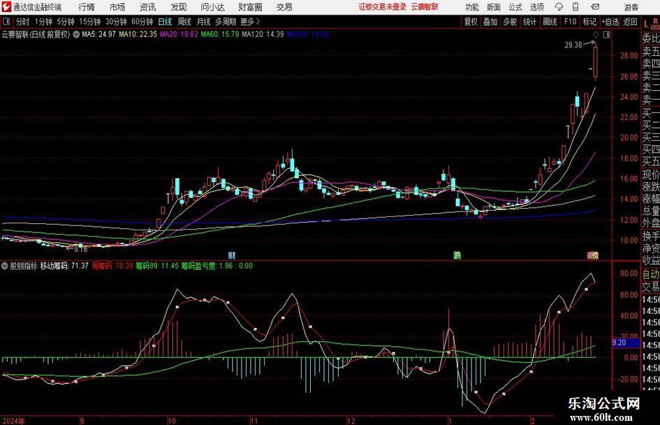Click the 标记 mark button
The width and height of the screenshot is (660, 425).
click(x=589, y=22)
